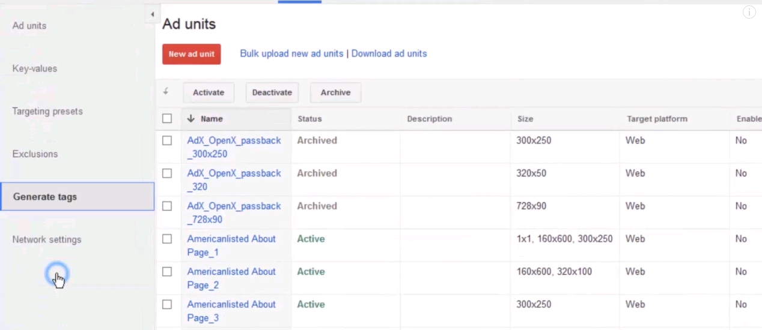
Task: Open Americanlisted About Page_1 ad unit
Action: coord(231,245)
